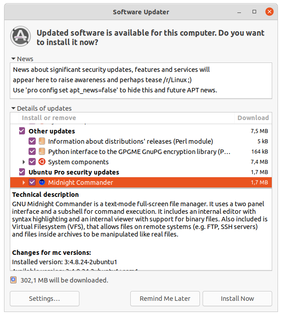Viewport: 282px width, 316px height.
Task: Click package icon beside Perl module entry
Action: pos(42,141)
